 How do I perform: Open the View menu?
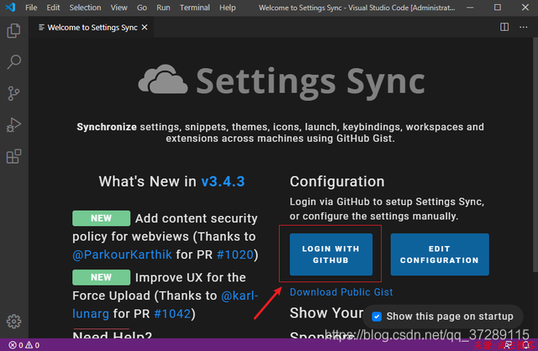(x=119, y=8)
